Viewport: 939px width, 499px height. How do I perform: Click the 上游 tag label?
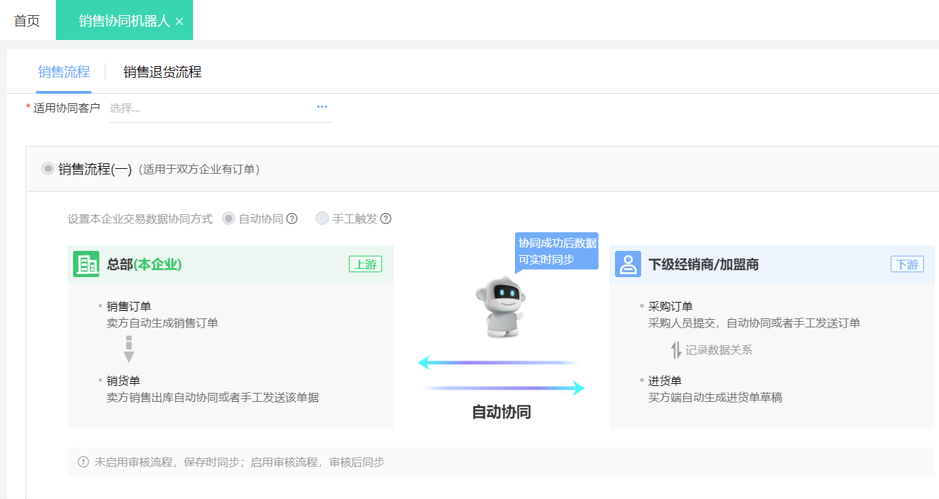tap(365, 264)
